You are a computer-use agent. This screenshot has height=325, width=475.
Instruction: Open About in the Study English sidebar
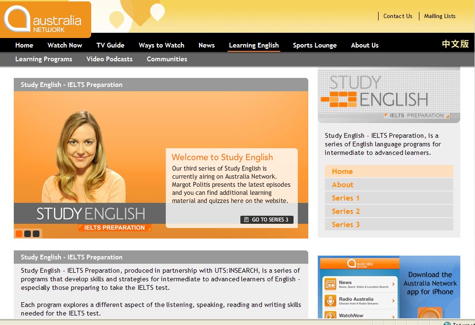click(389, 185)
